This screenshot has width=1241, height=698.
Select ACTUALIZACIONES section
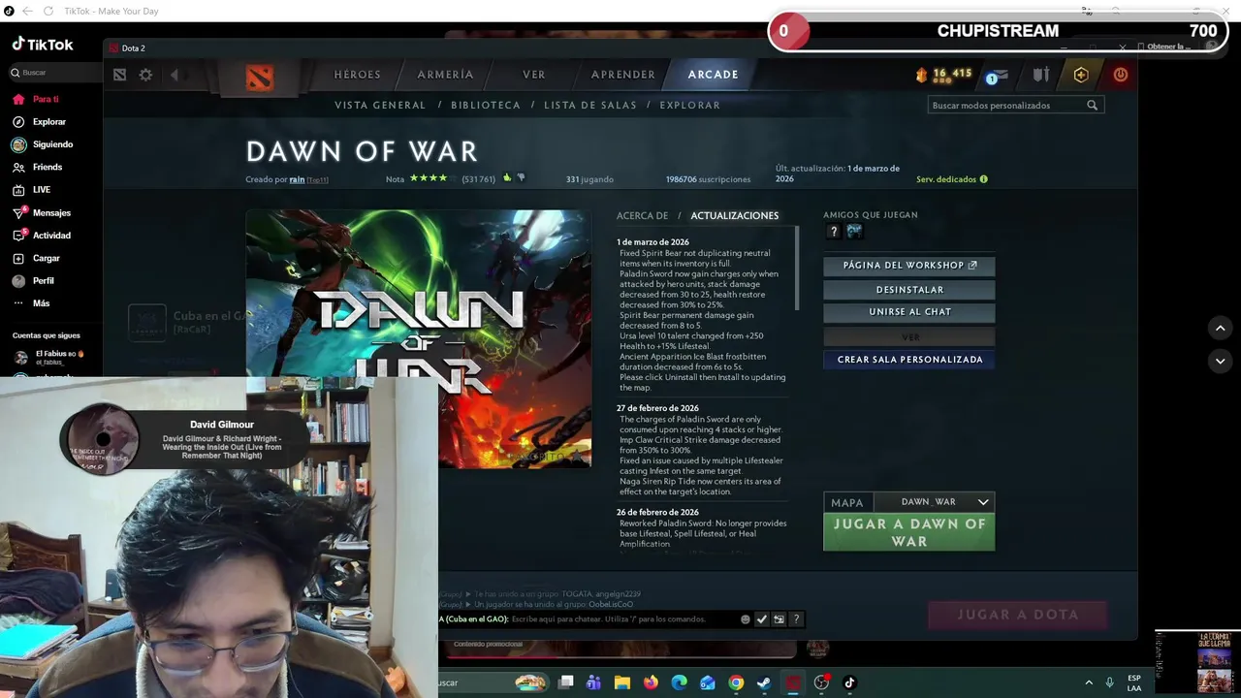click(x=734, y=215)
